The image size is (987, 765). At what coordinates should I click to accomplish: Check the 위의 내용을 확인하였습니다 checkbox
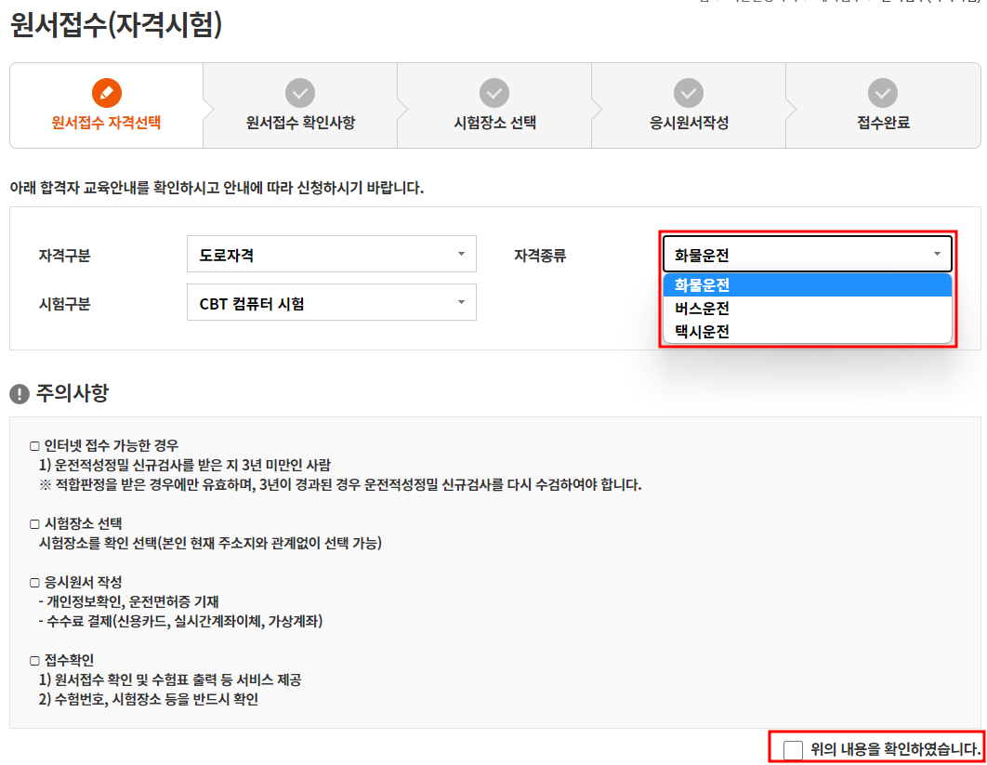(x=792, y=751)
